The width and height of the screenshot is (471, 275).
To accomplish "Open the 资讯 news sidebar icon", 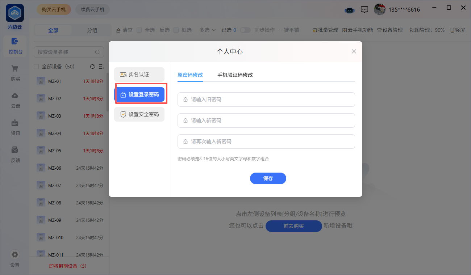I will click(15, 123).
